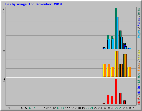Select the orange Sites bar for day 29
The height and width of the screenshot is (111, 142).
tap(126, 65)
